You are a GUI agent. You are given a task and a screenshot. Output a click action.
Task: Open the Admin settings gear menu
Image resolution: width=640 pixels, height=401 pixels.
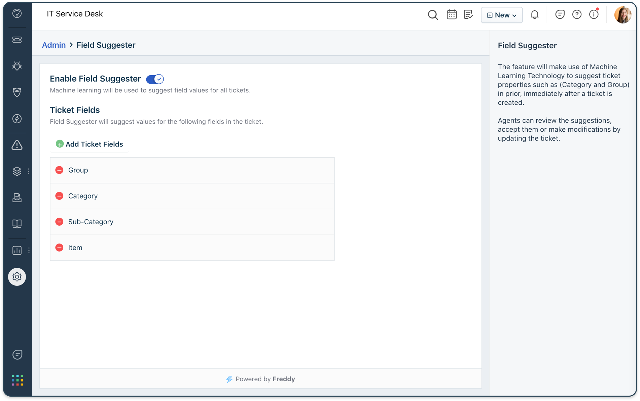coord(17,277)
